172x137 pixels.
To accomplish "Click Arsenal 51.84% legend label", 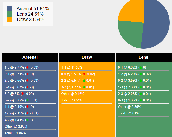I will 33,9.
